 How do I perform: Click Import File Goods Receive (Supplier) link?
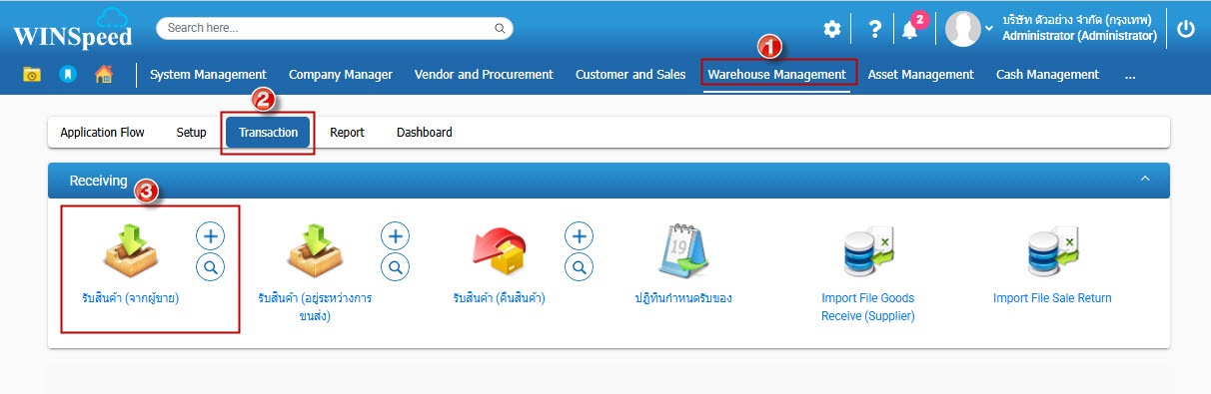click(868, 307)
